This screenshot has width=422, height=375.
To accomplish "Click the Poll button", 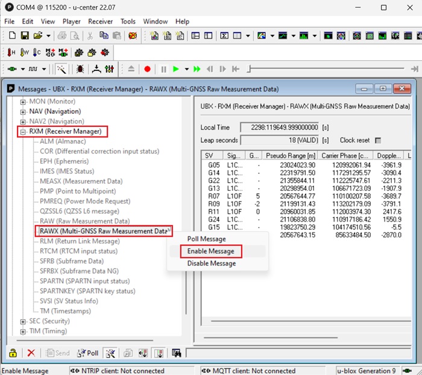I will click(x=88, y=353).
